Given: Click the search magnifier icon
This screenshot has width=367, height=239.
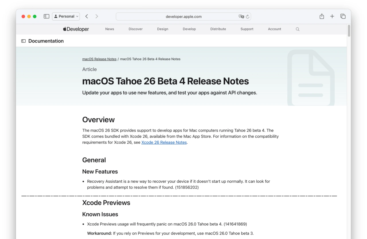Looking at the screenshot, I should point(298,29).
